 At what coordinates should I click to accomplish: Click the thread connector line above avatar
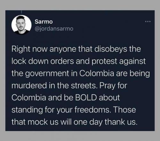click(x=21, y=12)
